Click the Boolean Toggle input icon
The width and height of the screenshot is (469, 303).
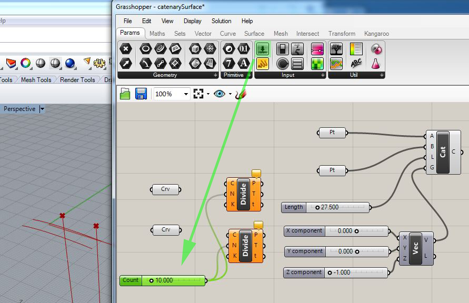coord(282,49)
